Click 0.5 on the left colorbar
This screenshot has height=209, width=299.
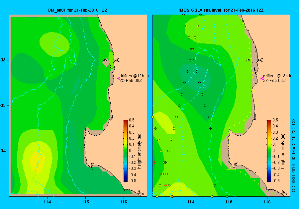pos(132,120)
